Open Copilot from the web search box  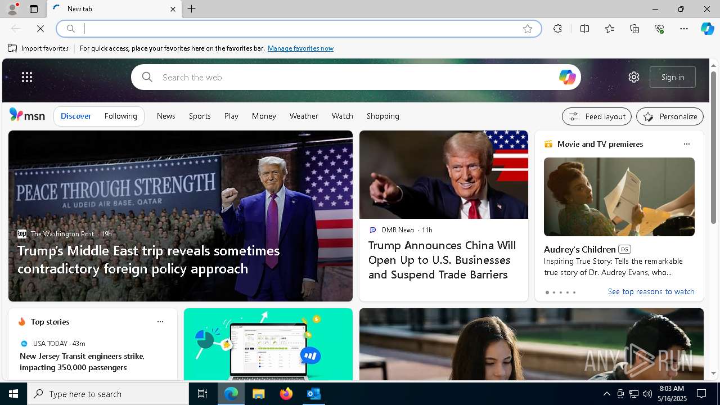pyautogui.click(x=567, y=77)
